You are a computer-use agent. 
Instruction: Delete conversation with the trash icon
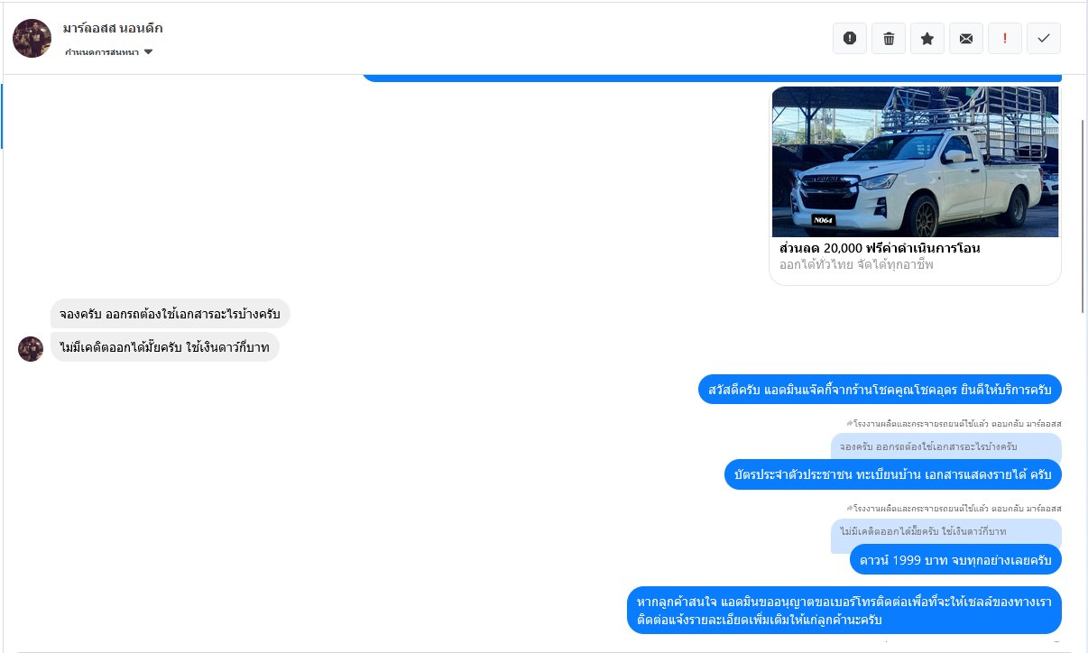[x=889, y=39]
